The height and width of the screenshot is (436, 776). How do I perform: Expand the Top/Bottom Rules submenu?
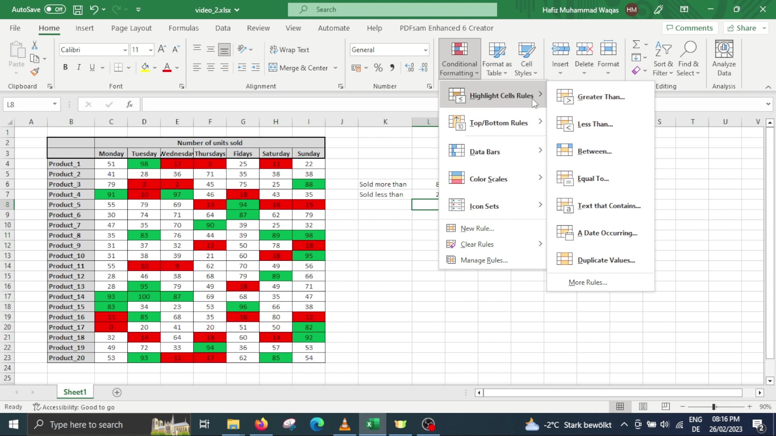tap(498, 123)
